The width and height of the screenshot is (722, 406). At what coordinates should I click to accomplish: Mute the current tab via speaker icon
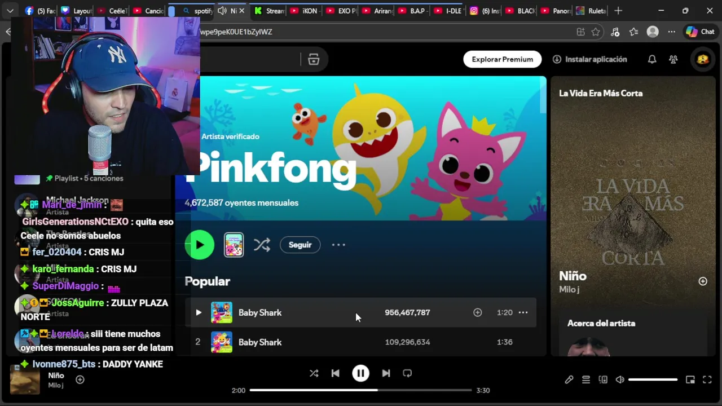point(222,11)
